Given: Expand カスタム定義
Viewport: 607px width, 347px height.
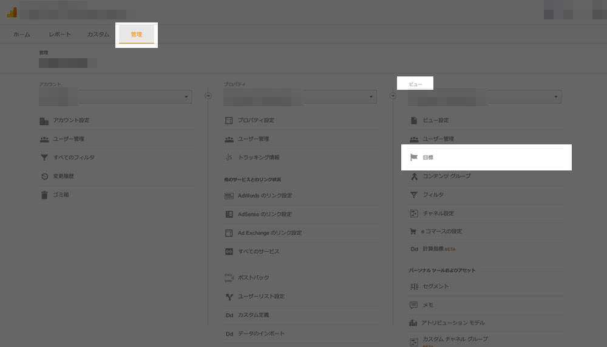Looking at the screenshot, I should [x=254, y=315].
